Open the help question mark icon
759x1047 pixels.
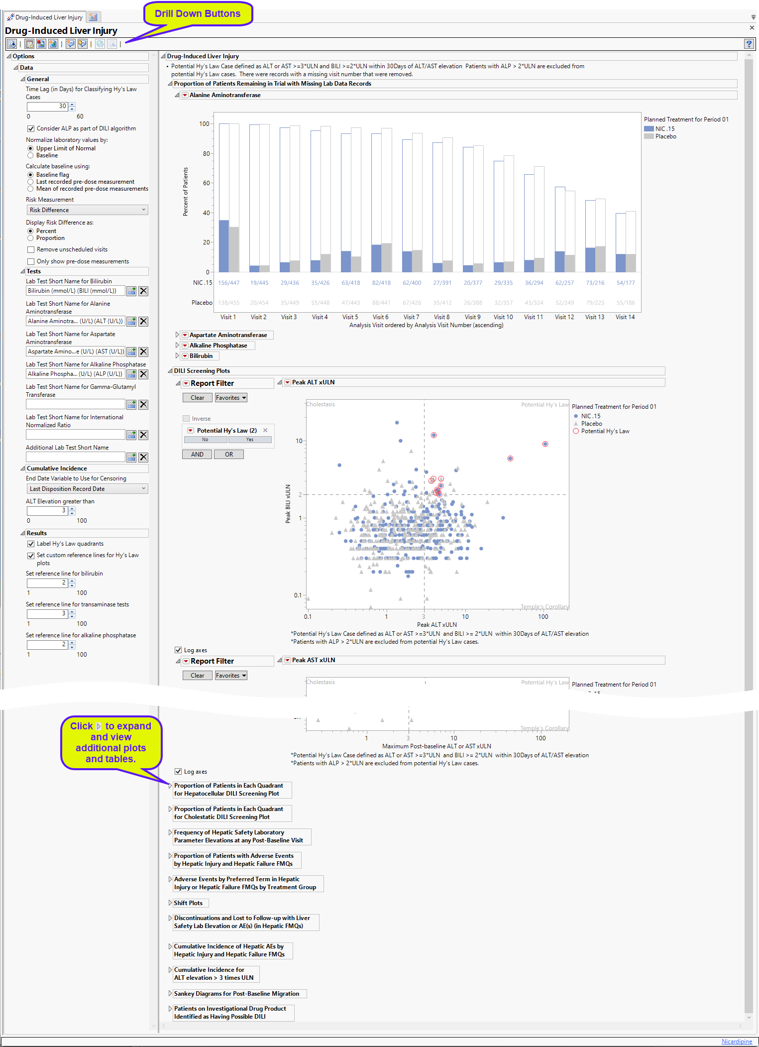click(x=749, y=44)
